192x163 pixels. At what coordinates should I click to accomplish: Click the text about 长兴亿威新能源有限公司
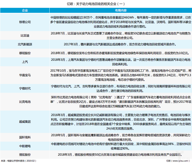(121, 122)
